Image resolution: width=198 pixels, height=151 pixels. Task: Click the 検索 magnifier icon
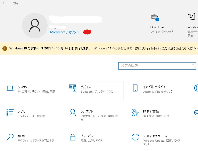tap(10, 137)
